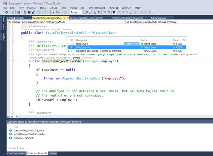Open the zoom level 100 % dropdown
Screen dimensions: 213x156
pos(12,116)
